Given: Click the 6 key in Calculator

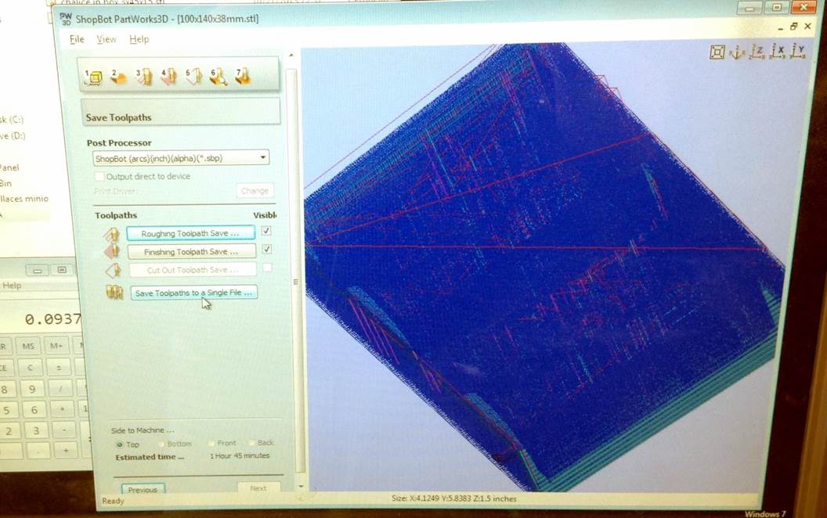Looking at the screenshot, I should pyautogui.click(x=34, y=409).
